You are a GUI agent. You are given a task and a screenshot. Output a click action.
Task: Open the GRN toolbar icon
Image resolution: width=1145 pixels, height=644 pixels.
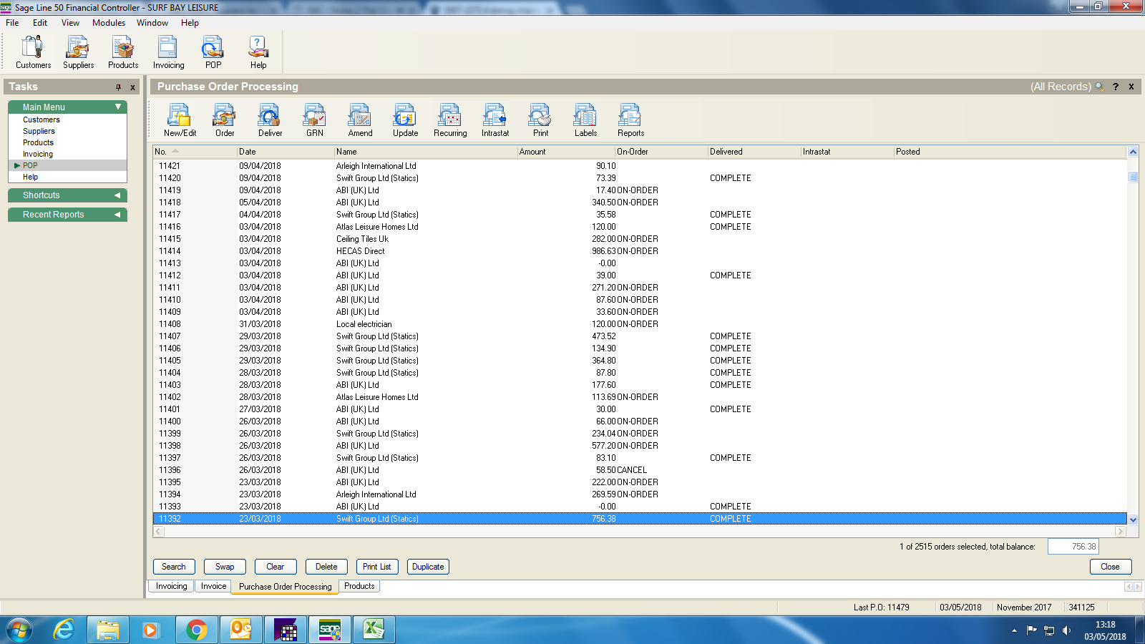click(315, 119)
